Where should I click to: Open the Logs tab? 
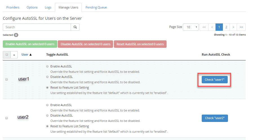[48, 7]
